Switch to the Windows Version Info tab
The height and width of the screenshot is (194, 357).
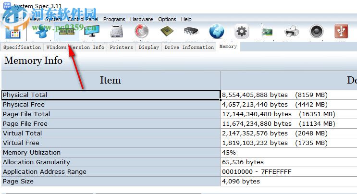coord(75,48)
